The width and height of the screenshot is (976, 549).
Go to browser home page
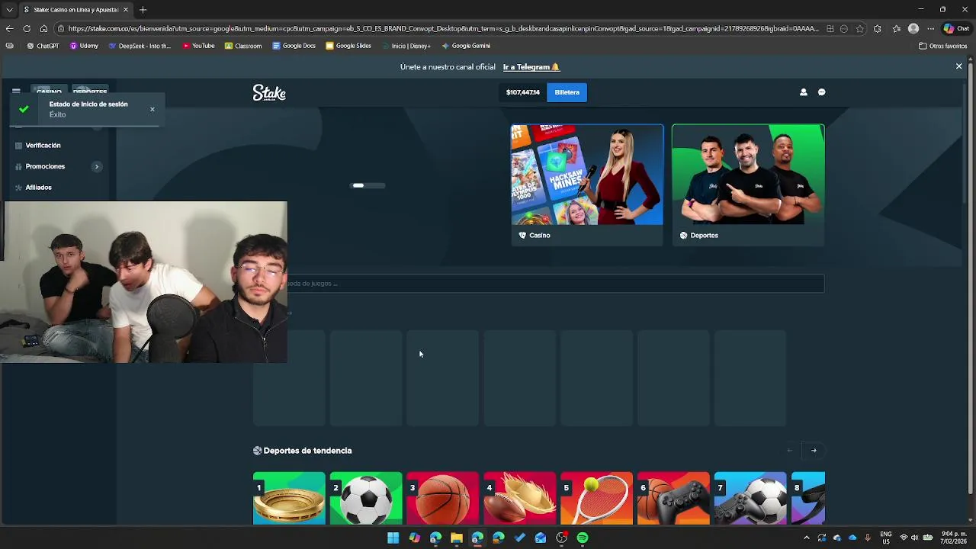click(x=43, y=28)
